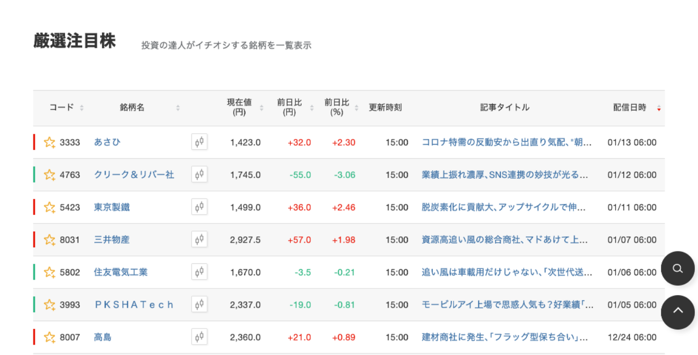Image resolution: width=698 pixels, height=355 pixels.
Task: Click code 3333 in first row
Action: tap(70, 142)
